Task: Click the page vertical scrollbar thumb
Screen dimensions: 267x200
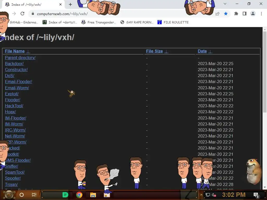Action: tap(264, 72)
